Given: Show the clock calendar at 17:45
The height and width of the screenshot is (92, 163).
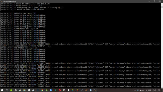Looking at the screenshot, I should [154, 90].
